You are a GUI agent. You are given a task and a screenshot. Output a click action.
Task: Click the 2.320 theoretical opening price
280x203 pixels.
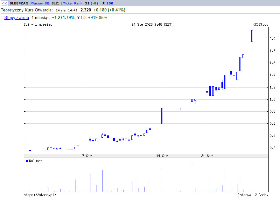tap(86, 10)
